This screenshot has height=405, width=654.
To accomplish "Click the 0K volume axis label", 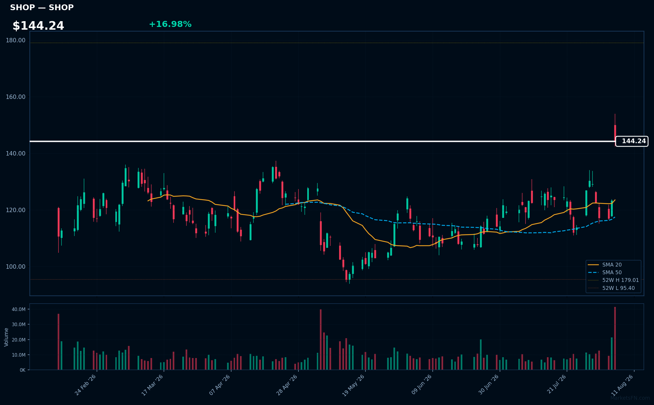I will 23,370.
